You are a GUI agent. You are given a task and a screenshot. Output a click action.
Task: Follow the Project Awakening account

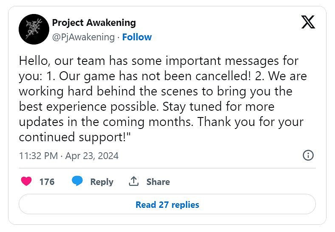[x=137, y=37]
